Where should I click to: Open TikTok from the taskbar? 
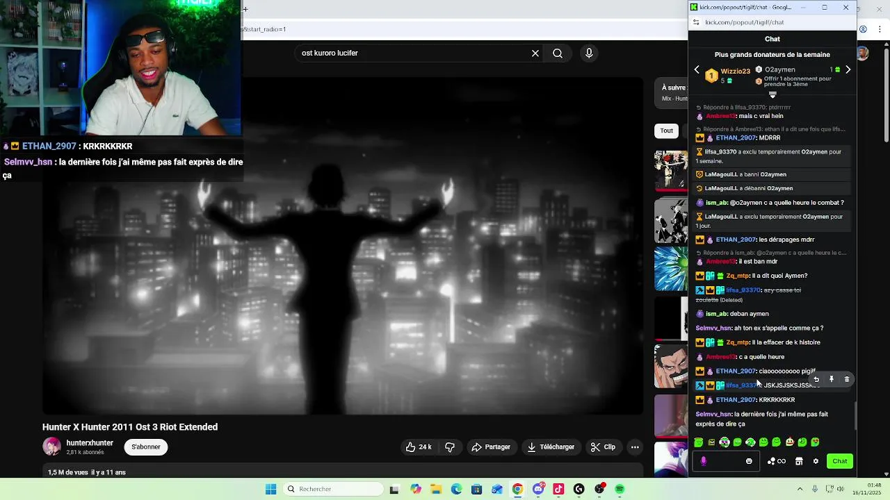tap(558, 490)
